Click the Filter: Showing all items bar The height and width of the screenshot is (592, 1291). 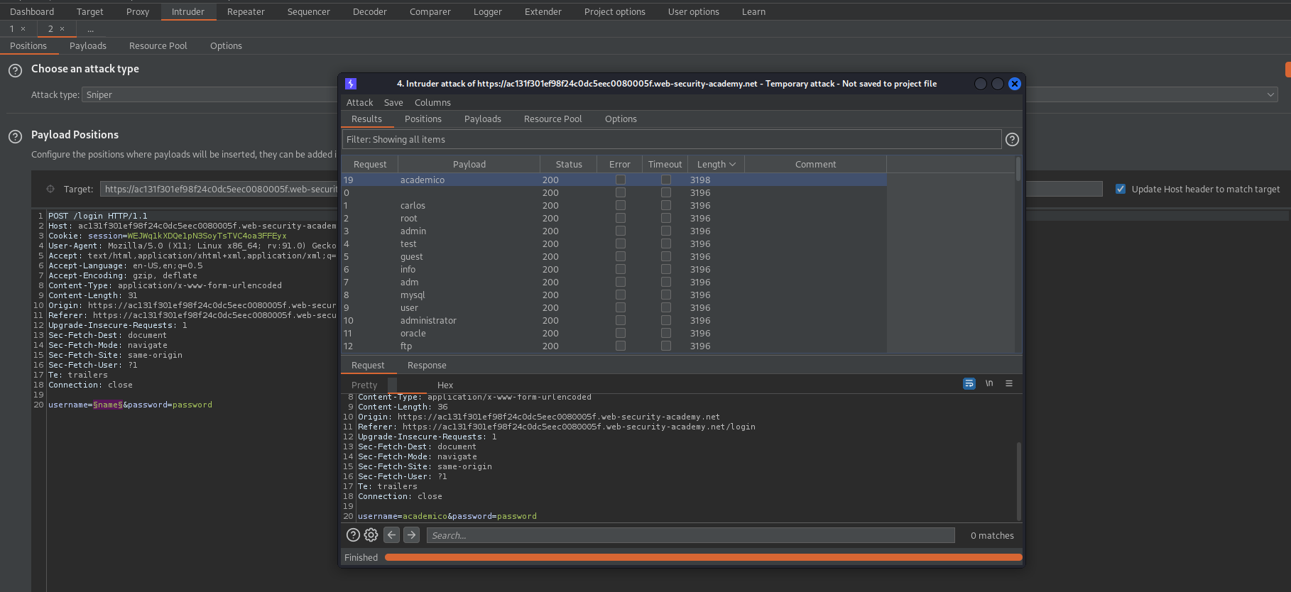tap(672, 139)
